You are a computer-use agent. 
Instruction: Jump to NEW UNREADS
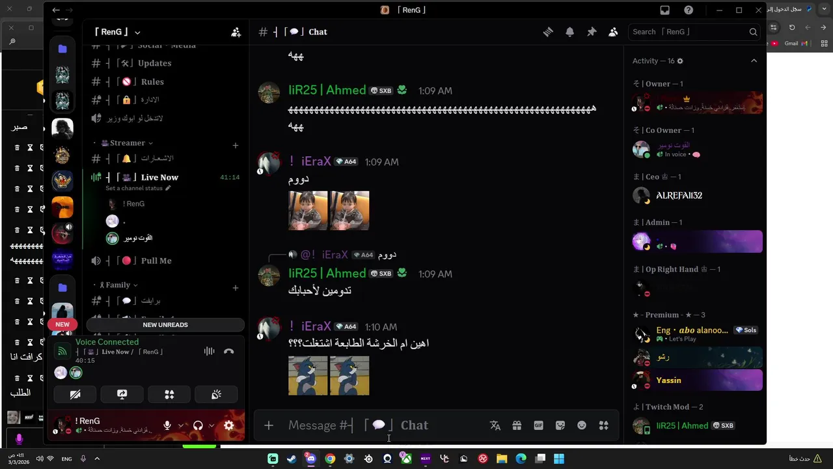[x=165, y=325]
